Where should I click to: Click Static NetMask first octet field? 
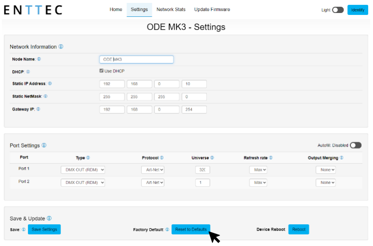coord(112,97)
